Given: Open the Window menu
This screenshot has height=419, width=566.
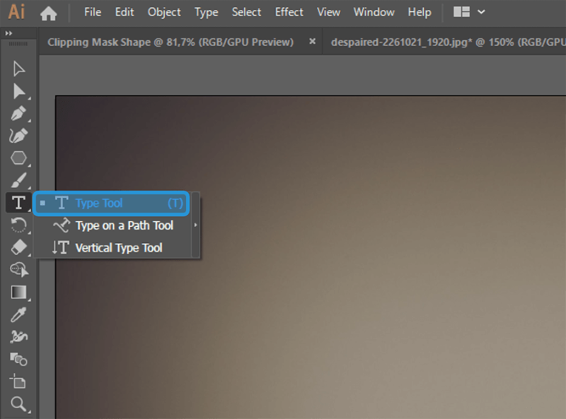Looking at the screenshot, I should [x=374, y=12].
